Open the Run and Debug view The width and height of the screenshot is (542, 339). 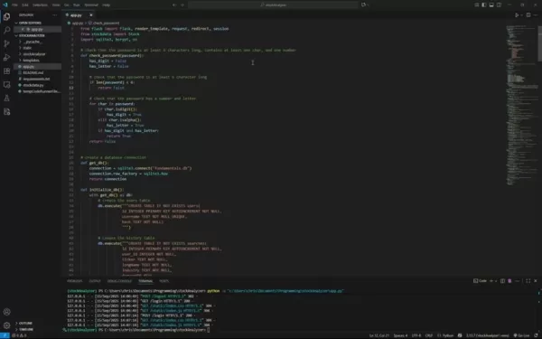point(6,58)
